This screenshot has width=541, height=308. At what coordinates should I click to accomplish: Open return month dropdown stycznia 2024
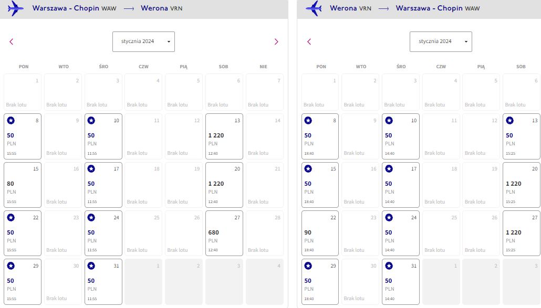(441, 41)
